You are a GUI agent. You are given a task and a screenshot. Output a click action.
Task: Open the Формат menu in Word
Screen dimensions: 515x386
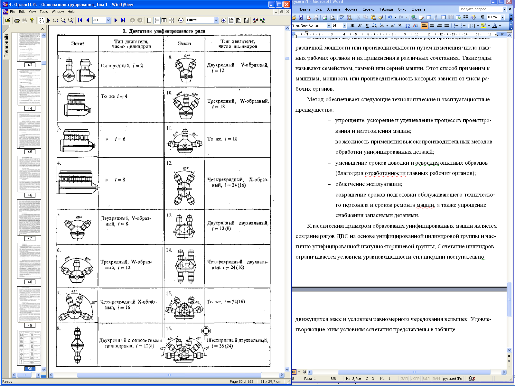point(351,9)
